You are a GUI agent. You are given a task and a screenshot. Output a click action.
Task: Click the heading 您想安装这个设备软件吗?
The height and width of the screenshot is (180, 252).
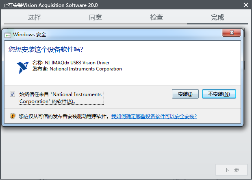point(46,49)
